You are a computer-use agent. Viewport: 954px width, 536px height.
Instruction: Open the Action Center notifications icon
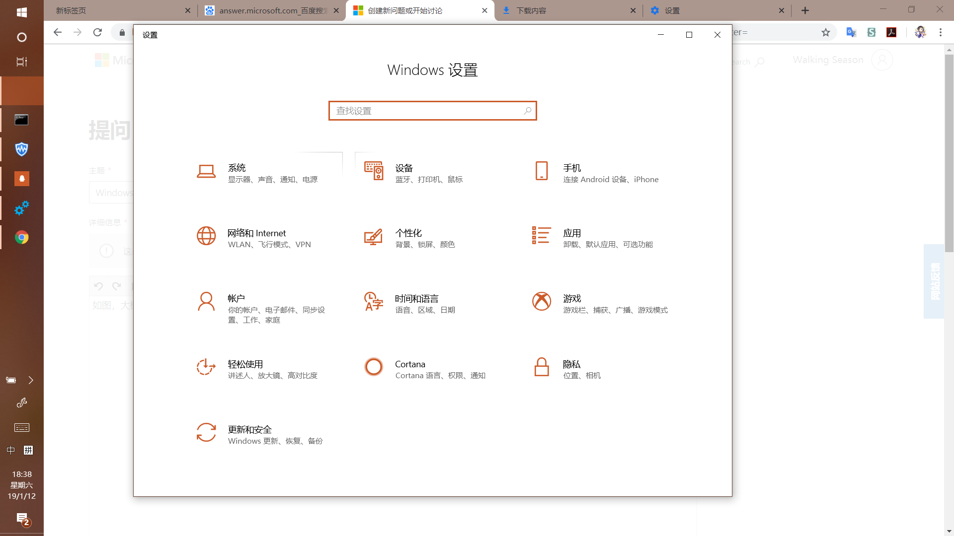pos(23,520)
